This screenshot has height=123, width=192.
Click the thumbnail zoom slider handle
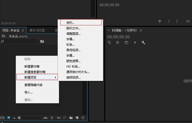[19, 118]
